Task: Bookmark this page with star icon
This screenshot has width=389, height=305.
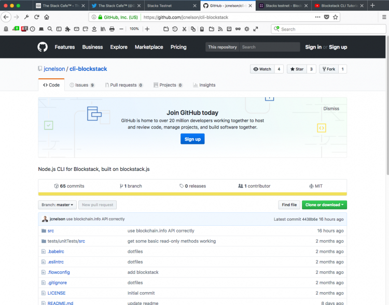Action: pos(336,17)
